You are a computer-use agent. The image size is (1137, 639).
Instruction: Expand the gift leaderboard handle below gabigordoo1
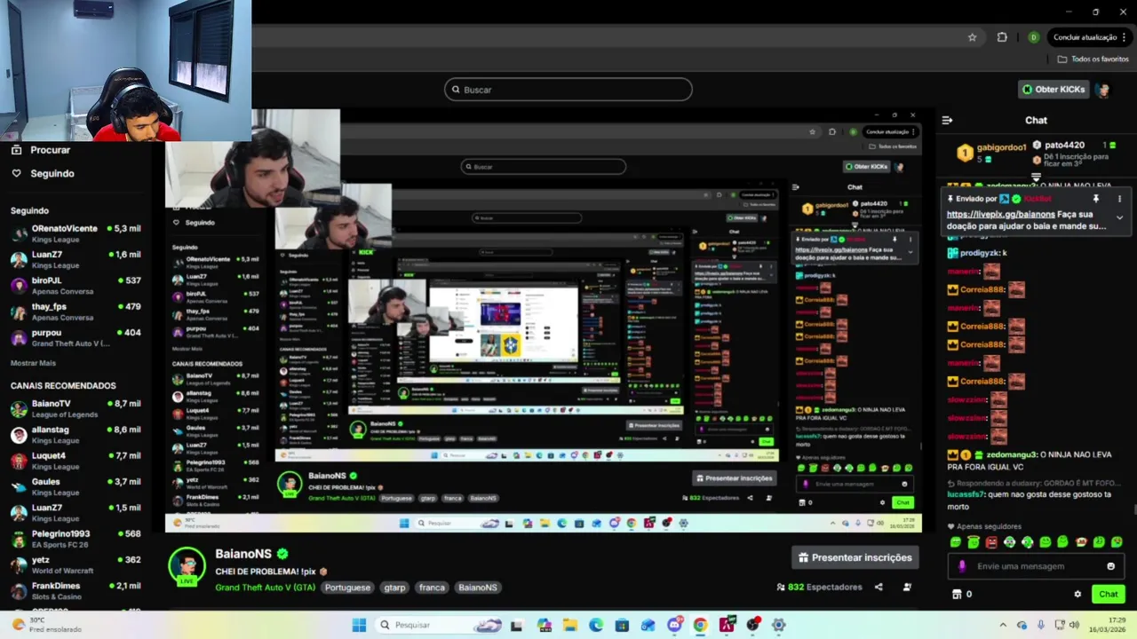(x=1036, y=177)
